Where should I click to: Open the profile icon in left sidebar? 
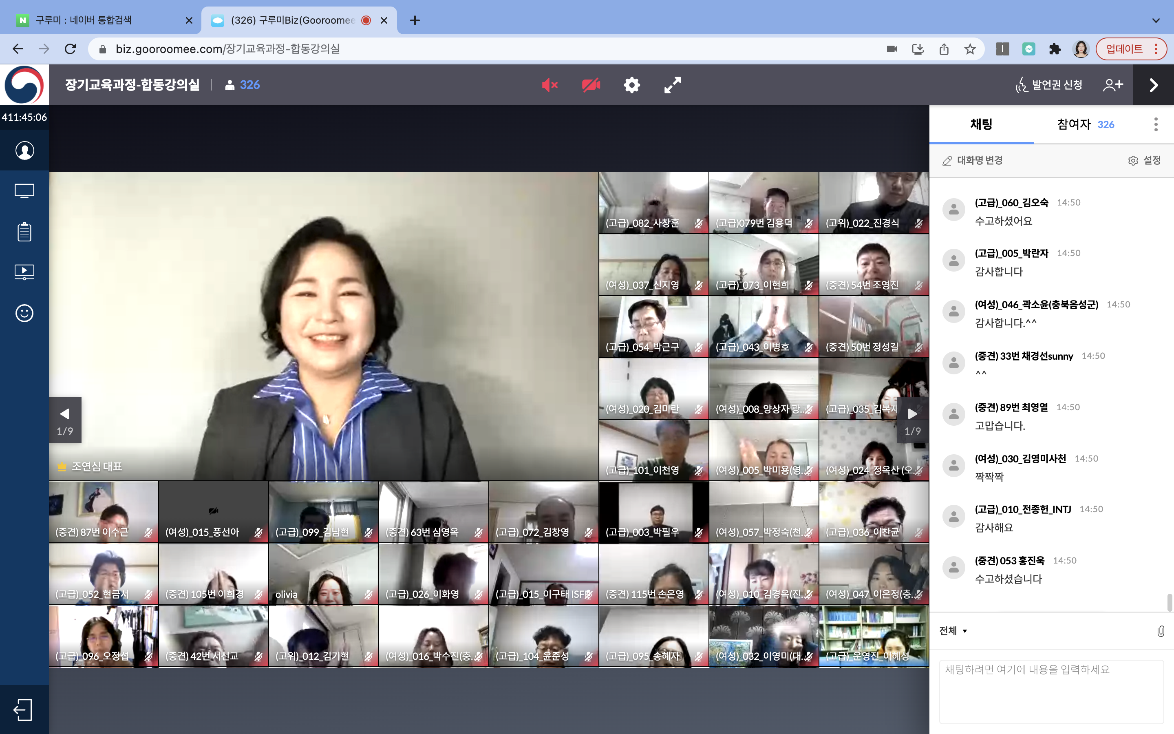click(24, 150)
